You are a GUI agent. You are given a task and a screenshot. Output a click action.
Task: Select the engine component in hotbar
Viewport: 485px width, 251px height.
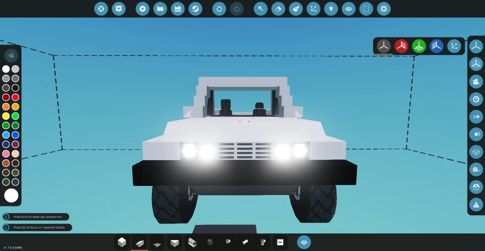[192, 243]
